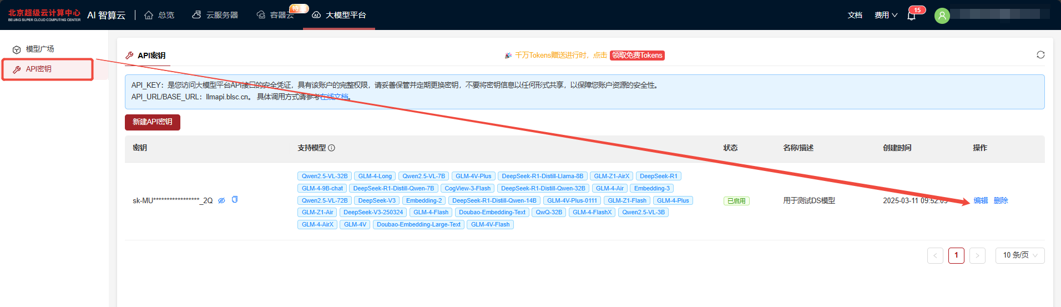Copy the API key with copy icon

[235, 200]
